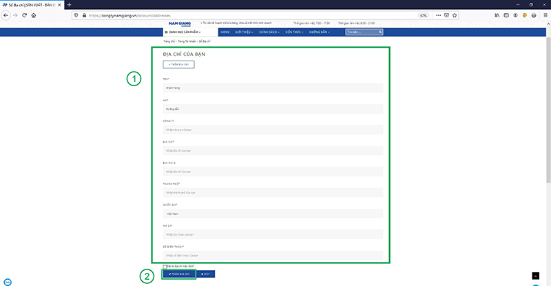This screenshot has width=551, height=286.
Task: Open the Firefox account icon
Action: click(x=515, y=15)
